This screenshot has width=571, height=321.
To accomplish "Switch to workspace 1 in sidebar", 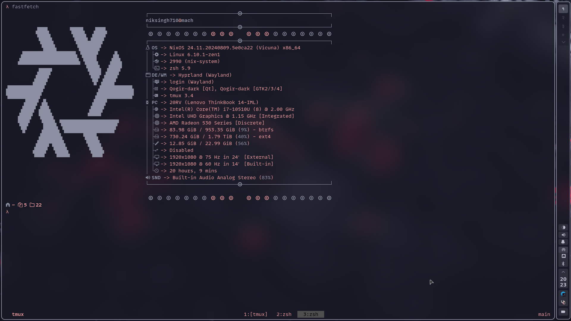I will coord(563,9).
